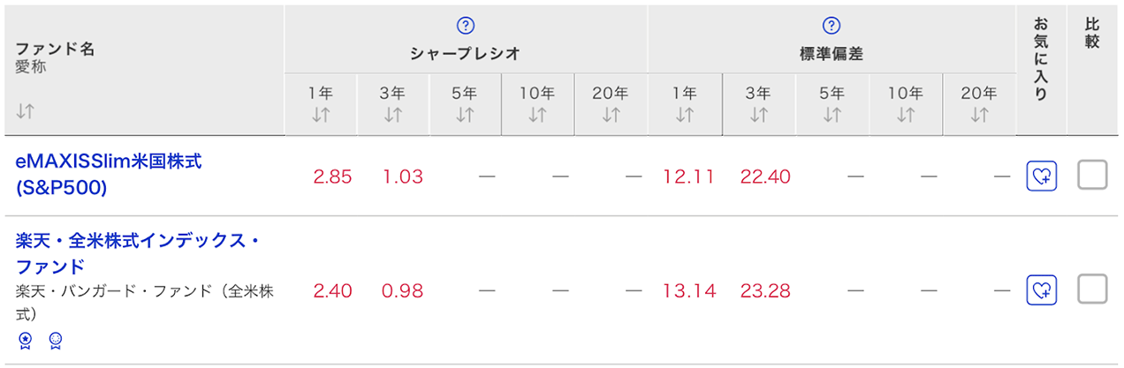1124x368 pixels.
Task: Click the Sharpe ratio help question icon
Action: [x=466, y=26]
